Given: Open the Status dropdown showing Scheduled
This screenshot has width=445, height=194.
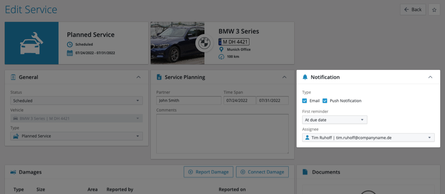Looking at the screenshot, I should (x=76, y=101).
